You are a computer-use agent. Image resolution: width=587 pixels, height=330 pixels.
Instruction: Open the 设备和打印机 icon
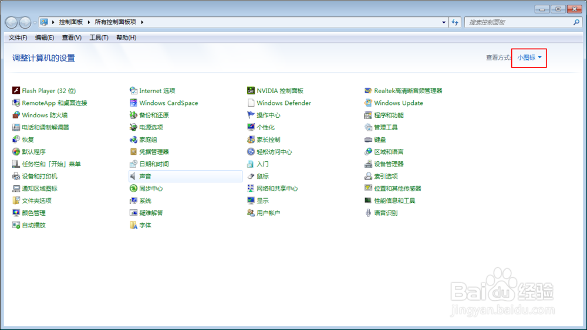(16, 176)
